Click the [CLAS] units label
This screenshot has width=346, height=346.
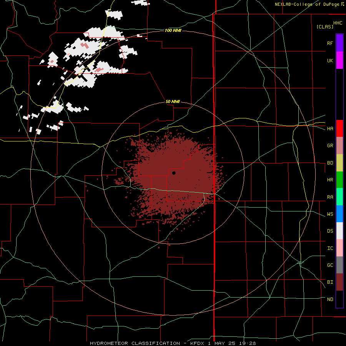tap(324, 27)
